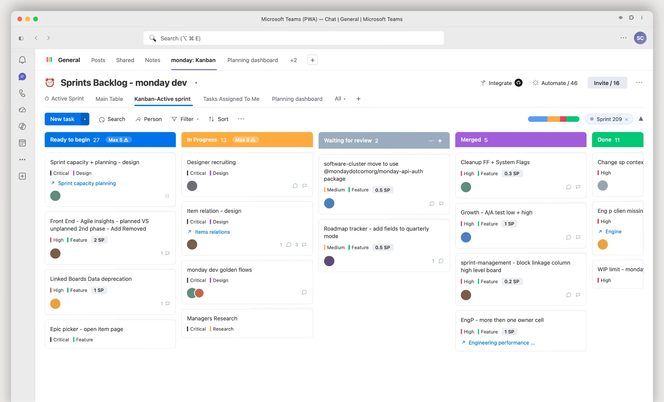Click the Max 5 WIP limit badge
664x402 pixels.
118,140
